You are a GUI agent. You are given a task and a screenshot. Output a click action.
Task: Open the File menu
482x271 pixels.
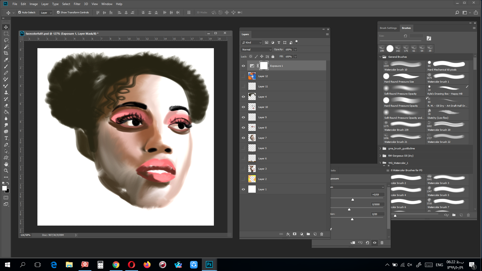(15, 4)
